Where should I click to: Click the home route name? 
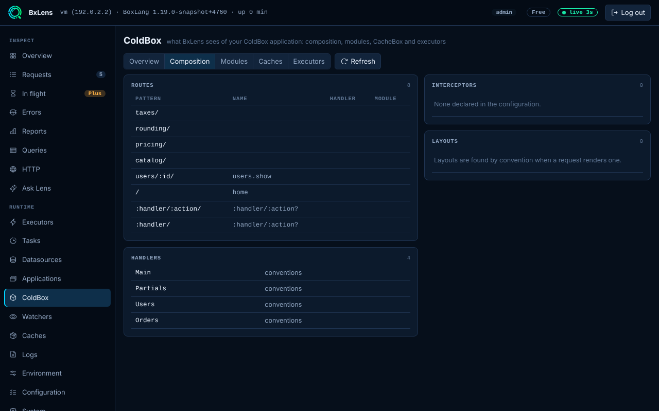(x=240, y=192)
